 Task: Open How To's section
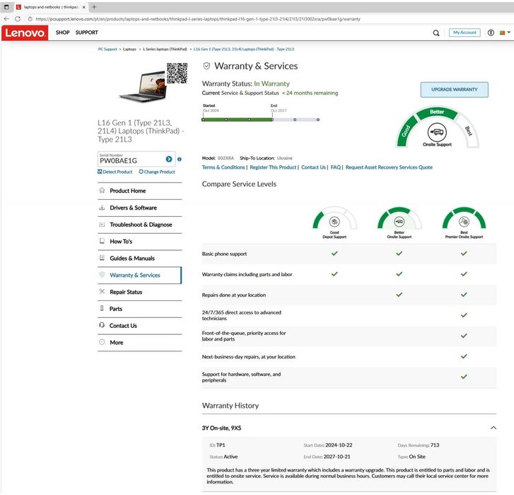pos(140,241)
